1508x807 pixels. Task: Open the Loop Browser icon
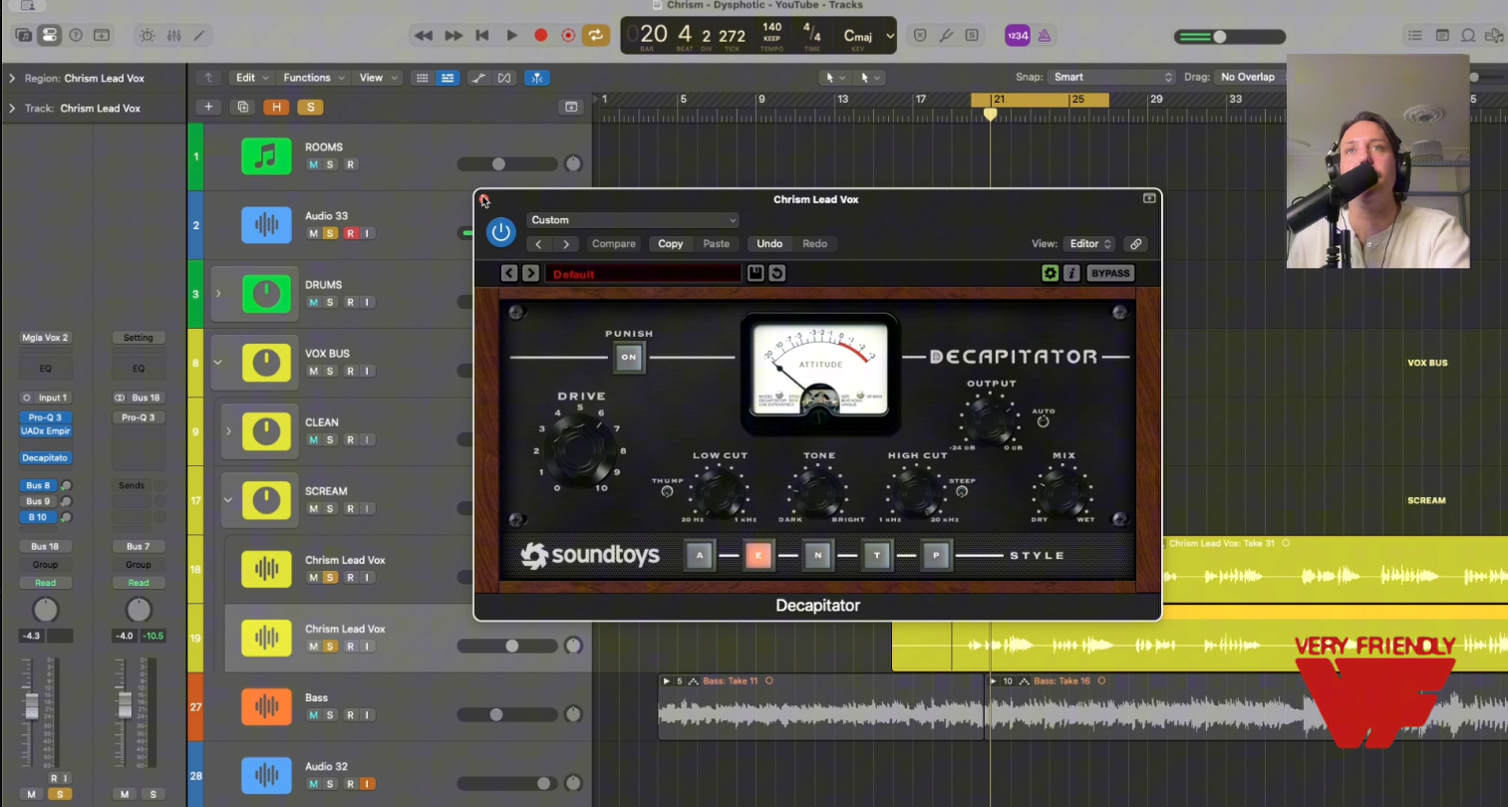coord(1468,35)
